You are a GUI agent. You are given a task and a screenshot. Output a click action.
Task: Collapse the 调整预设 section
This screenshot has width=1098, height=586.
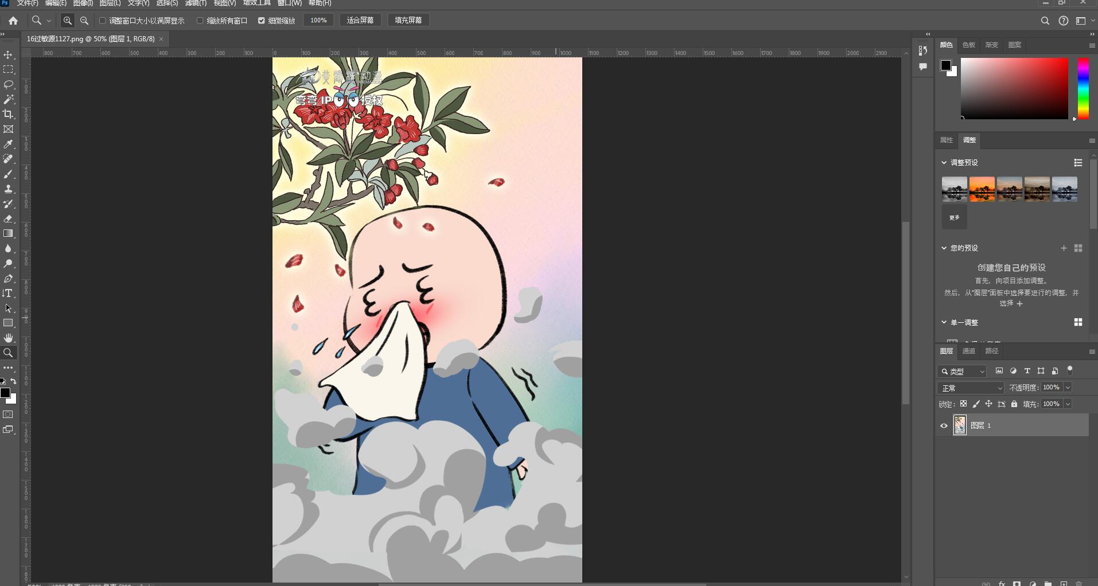[944, 163]
